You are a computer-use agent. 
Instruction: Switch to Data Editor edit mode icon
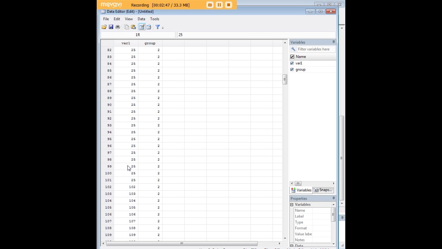coord(142,27)
